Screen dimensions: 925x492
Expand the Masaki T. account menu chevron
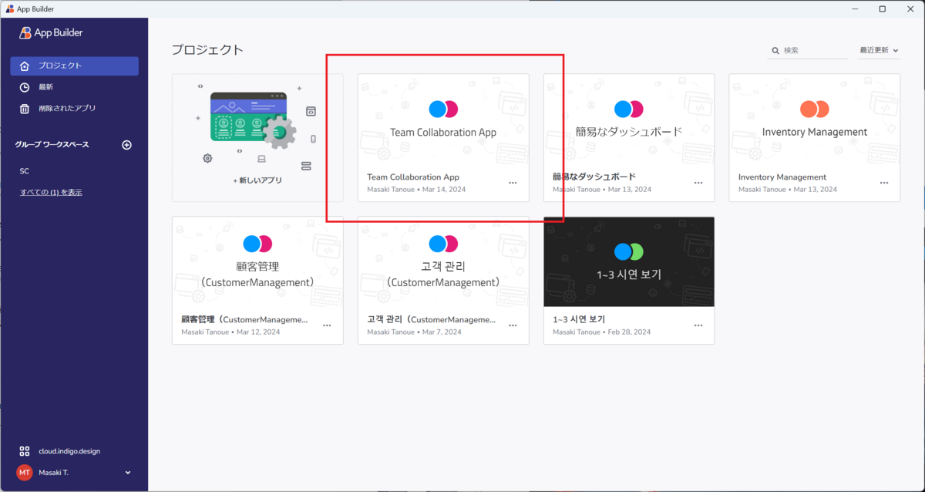(x=128, y=472)
